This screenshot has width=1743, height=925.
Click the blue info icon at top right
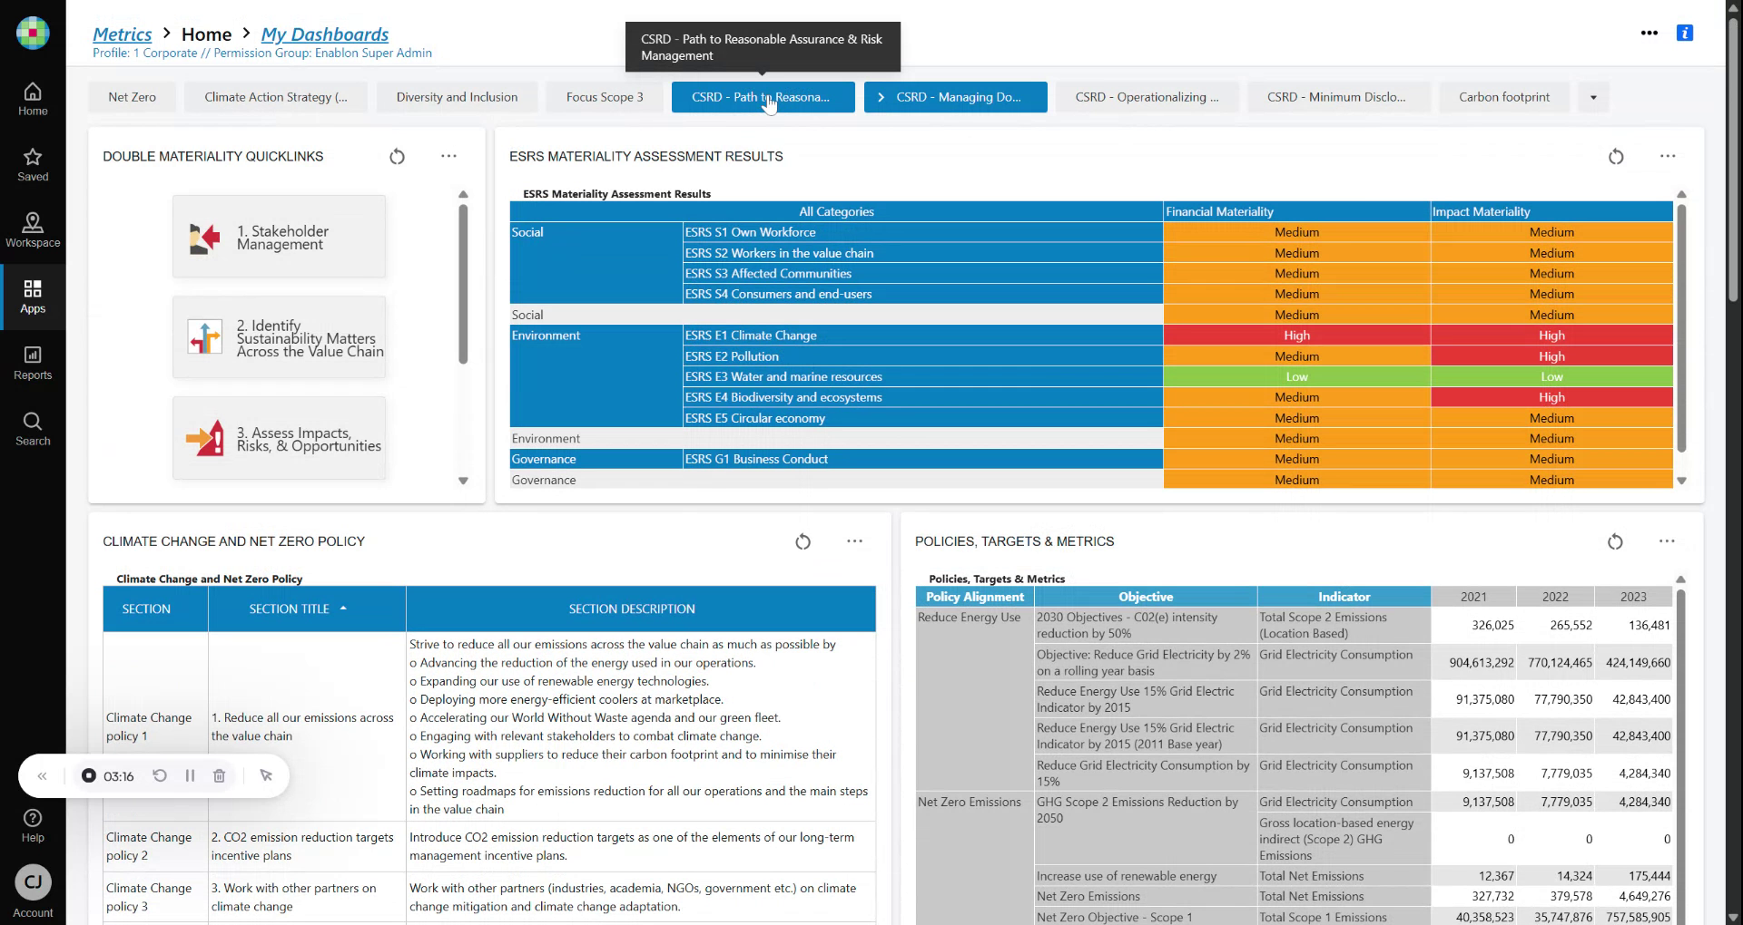(1685, 34)
